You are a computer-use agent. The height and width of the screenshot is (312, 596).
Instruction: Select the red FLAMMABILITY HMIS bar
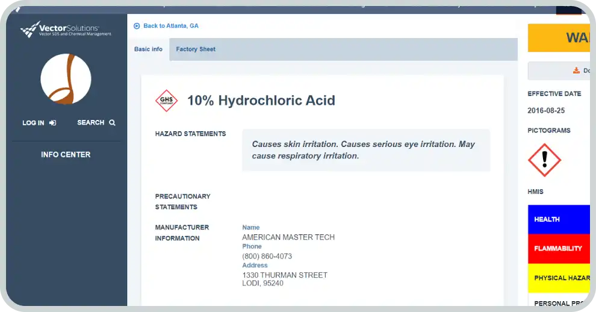(558, 248)
